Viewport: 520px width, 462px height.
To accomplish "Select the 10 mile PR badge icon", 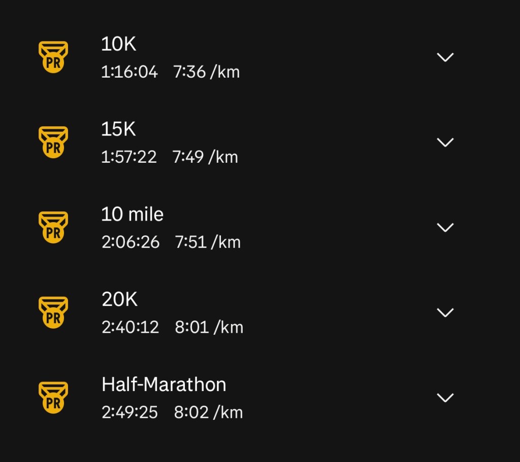I will click(53, 227).
